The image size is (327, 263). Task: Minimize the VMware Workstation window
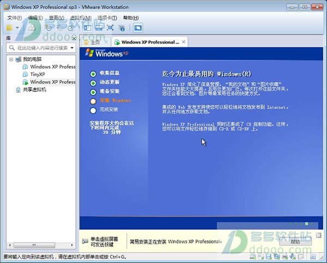pyautogui.click(x=292, y=7)
